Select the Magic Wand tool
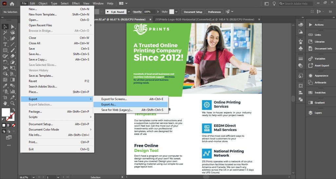 [x=5, y=32]
